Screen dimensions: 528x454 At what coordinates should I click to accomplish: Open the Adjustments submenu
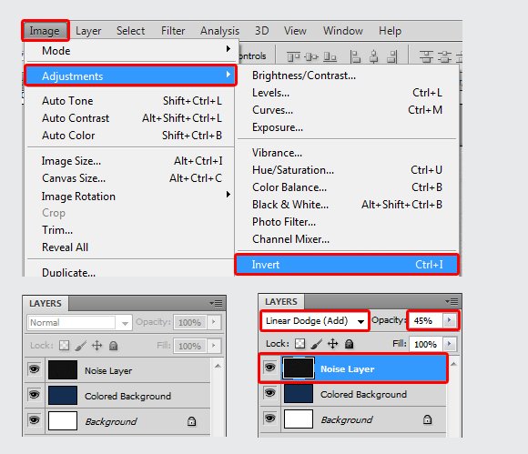coord(131,76)
